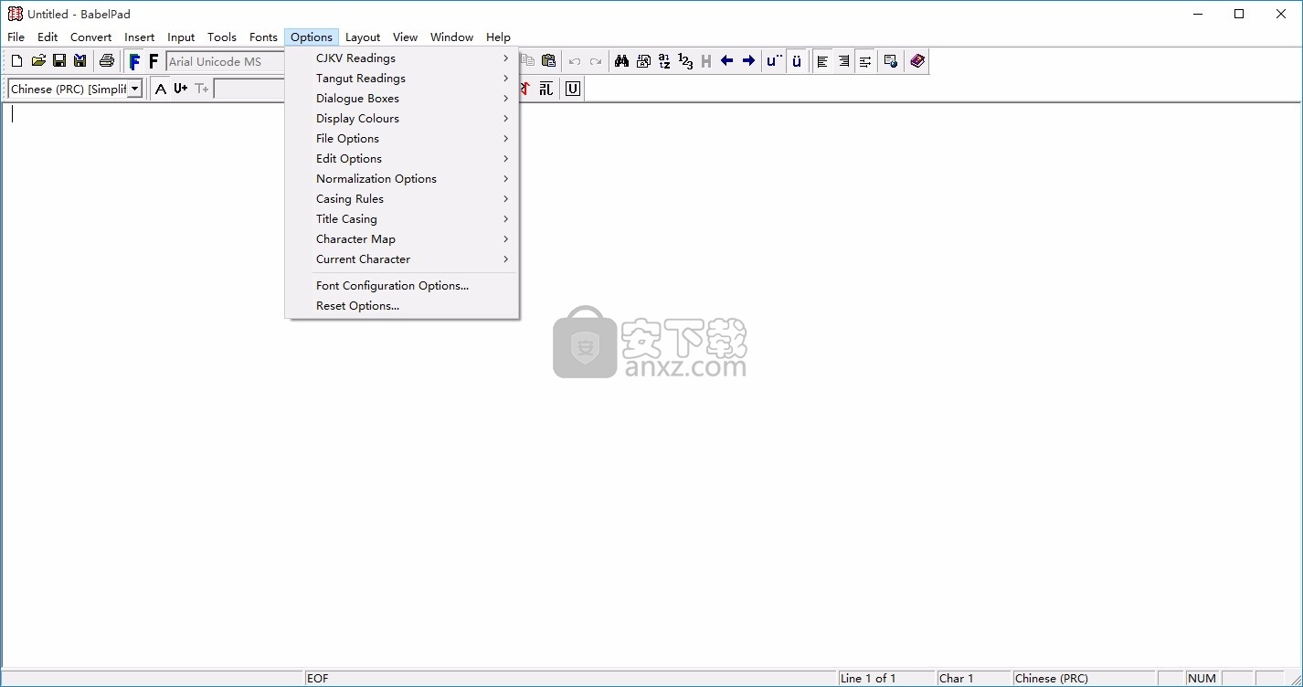Open the Edit menu
This screenshot has width=1303, height=687.
pyautogui.click(x=48, y=37)
